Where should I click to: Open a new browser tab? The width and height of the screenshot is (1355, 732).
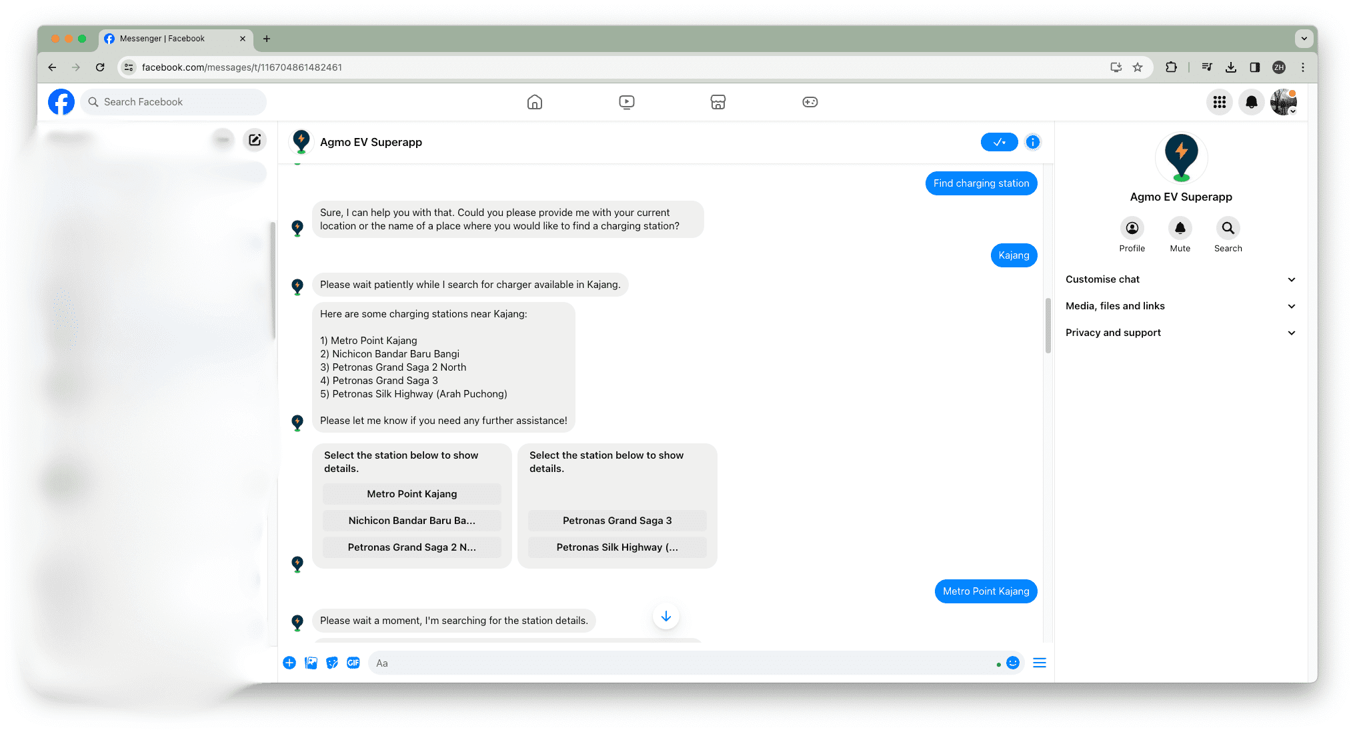[267, 39]
